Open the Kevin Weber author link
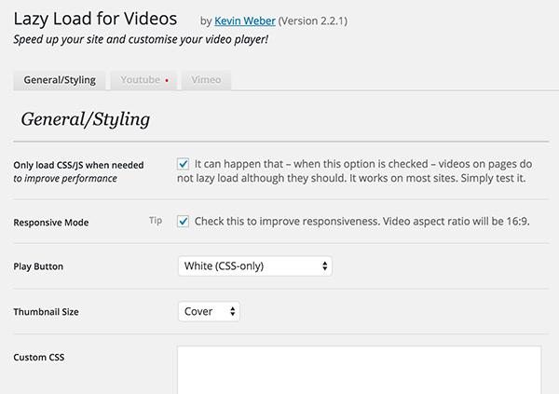This screenshot has width=559, height=394. click(x=244, y=21)
